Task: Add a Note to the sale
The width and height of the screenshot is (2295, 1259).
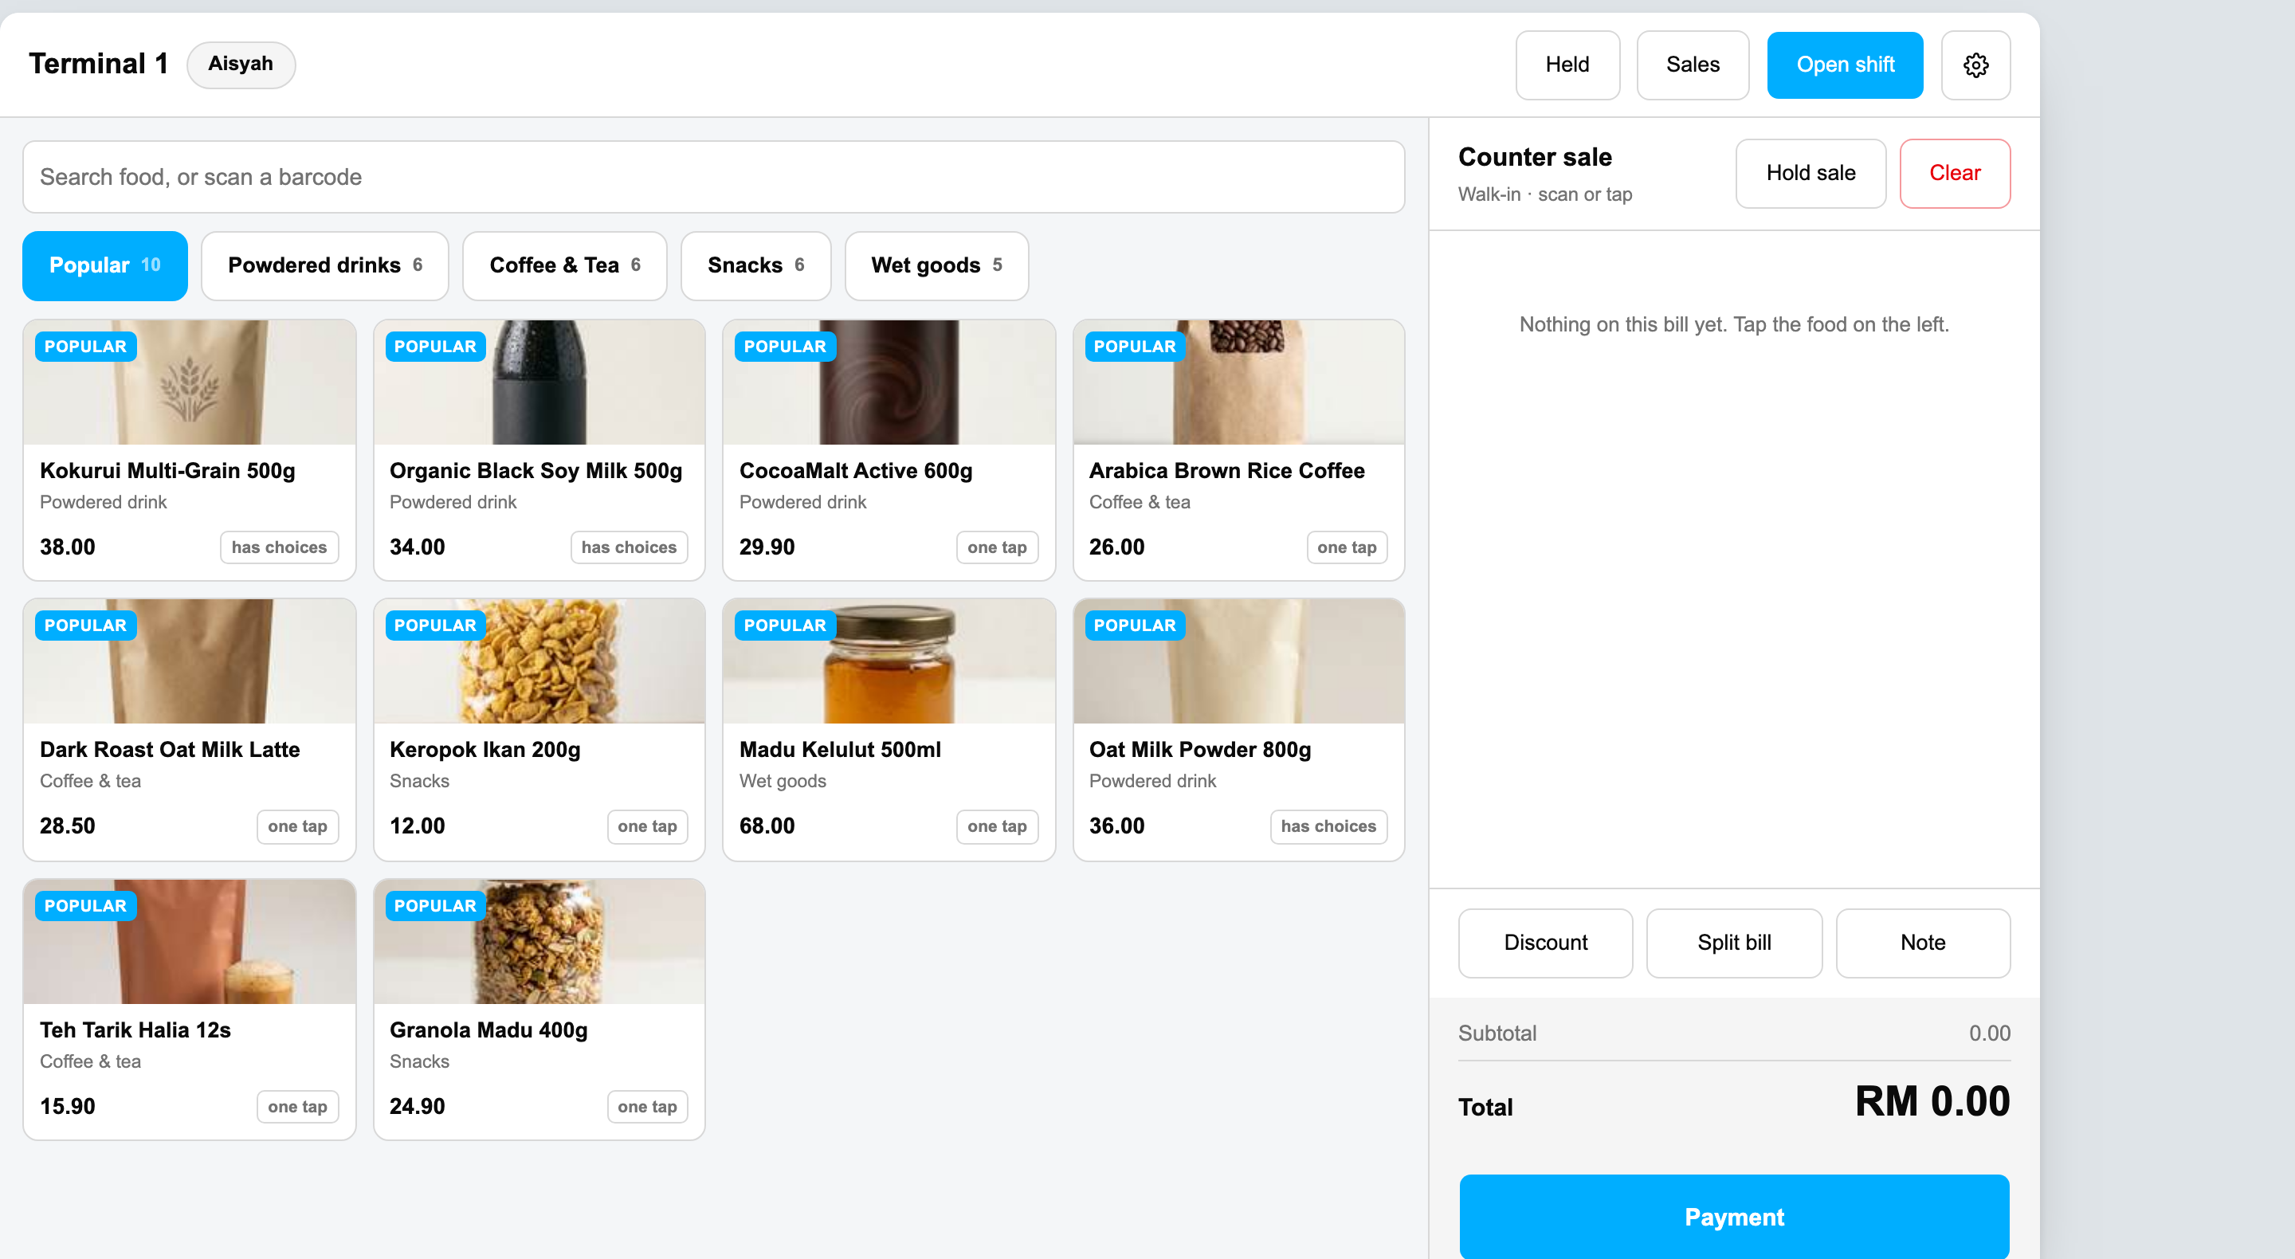Action: 1923,943
